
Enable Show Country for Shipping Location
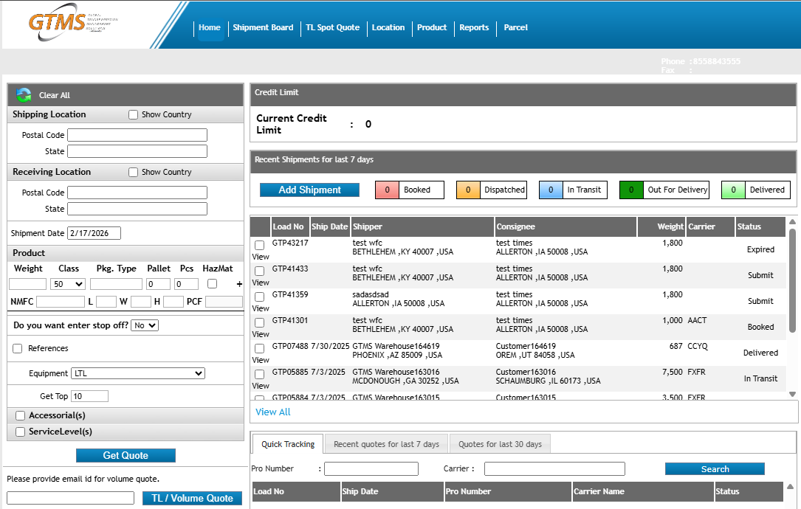[x=134, y=115]
